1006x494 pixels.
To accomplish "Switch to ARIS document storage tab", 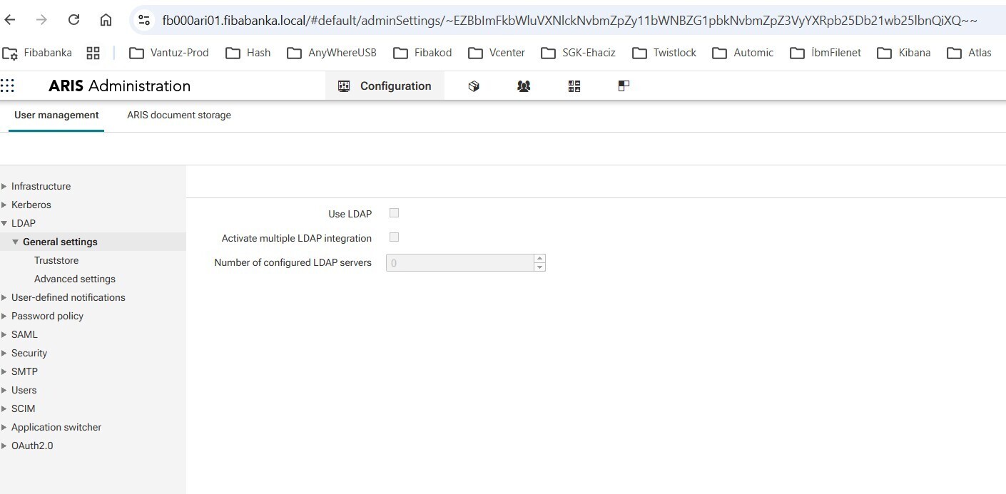I will tap(179, 115).
